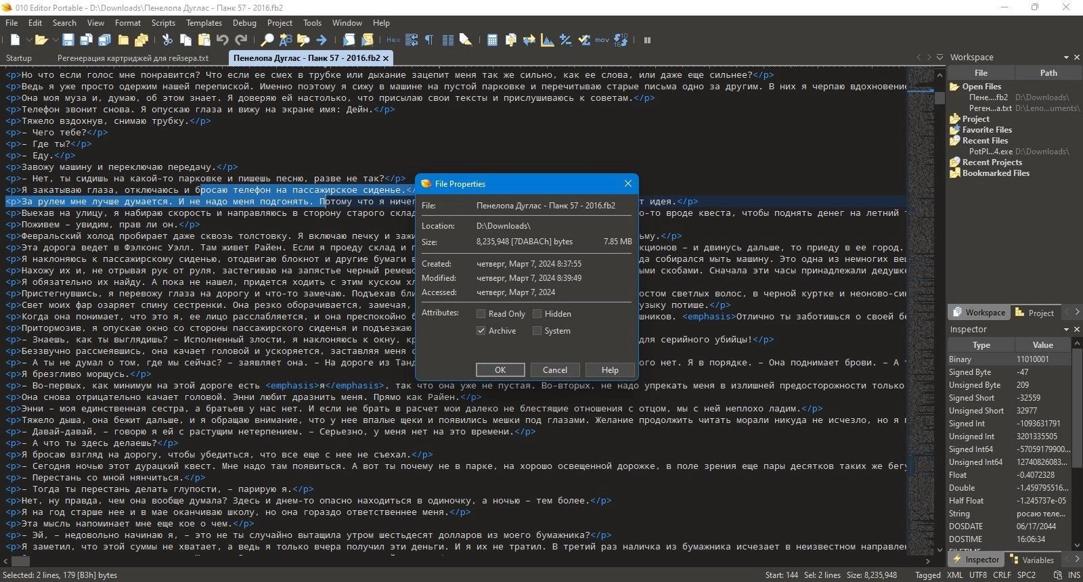Check the Hidden attribute checkbox

[537, 314]
